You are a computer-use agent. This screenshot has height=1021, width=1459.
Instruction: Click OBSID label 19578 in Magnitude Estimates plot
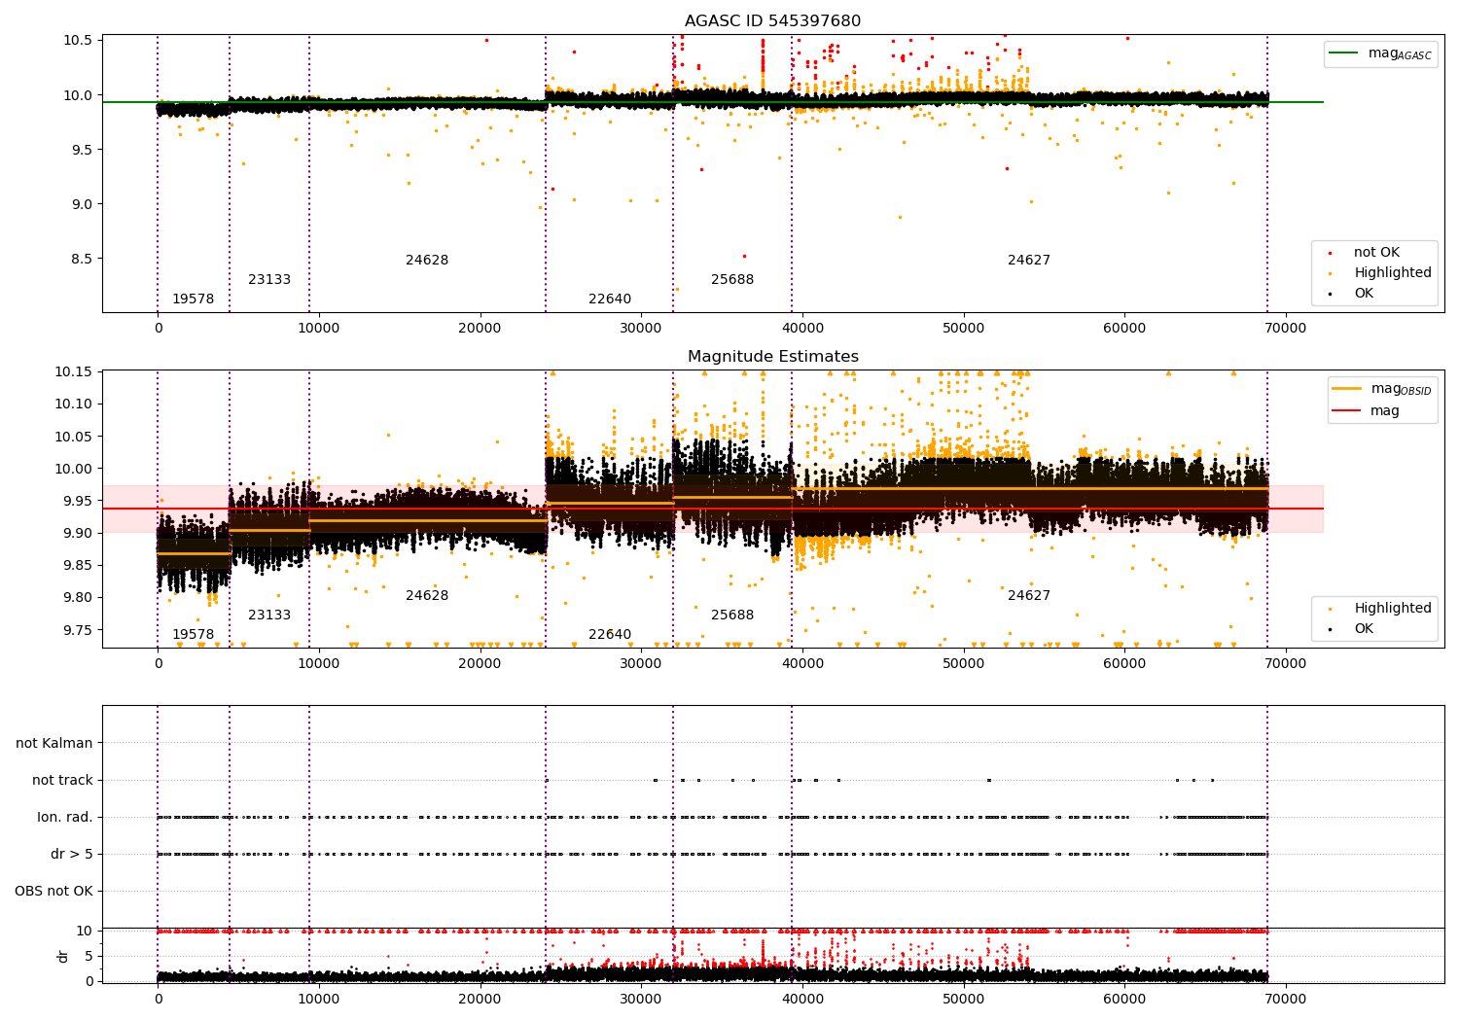pos(193,634)
